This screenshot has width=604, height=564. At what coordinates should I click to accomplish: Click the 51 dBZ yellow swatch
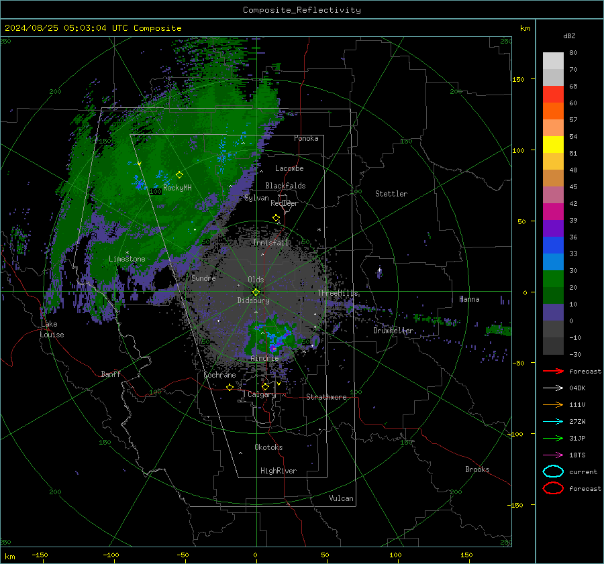click(x=553, y=144)
